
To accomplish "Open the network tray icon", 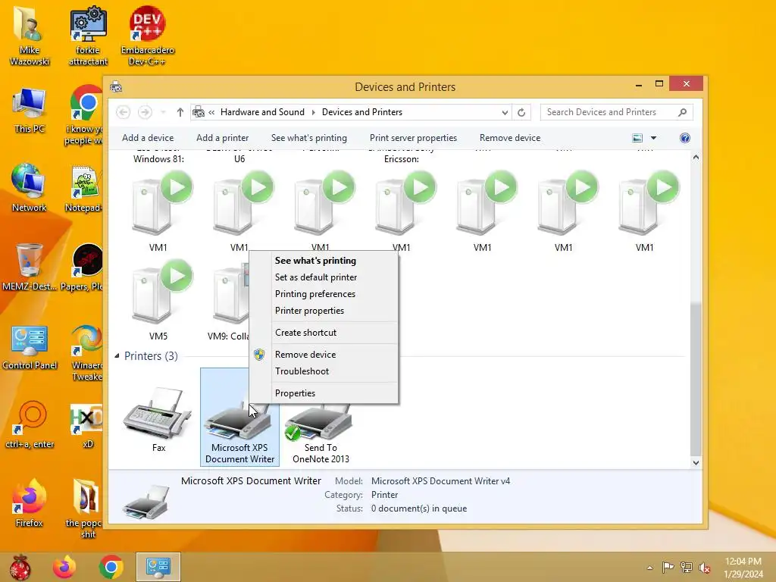I will [687, 567].
